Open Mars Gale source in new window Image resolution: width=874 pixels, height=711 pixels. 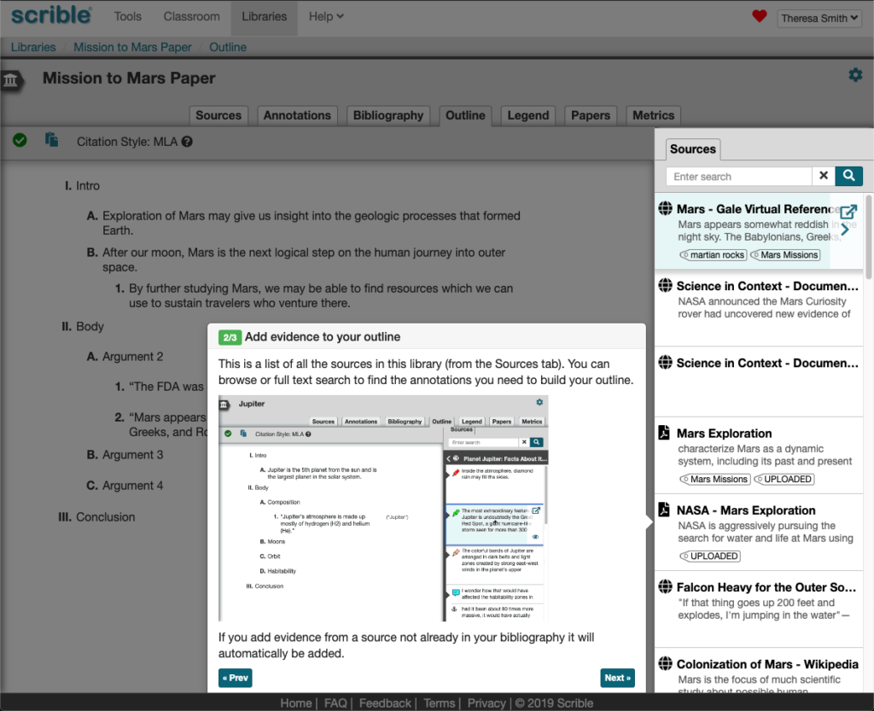point(848,212)
